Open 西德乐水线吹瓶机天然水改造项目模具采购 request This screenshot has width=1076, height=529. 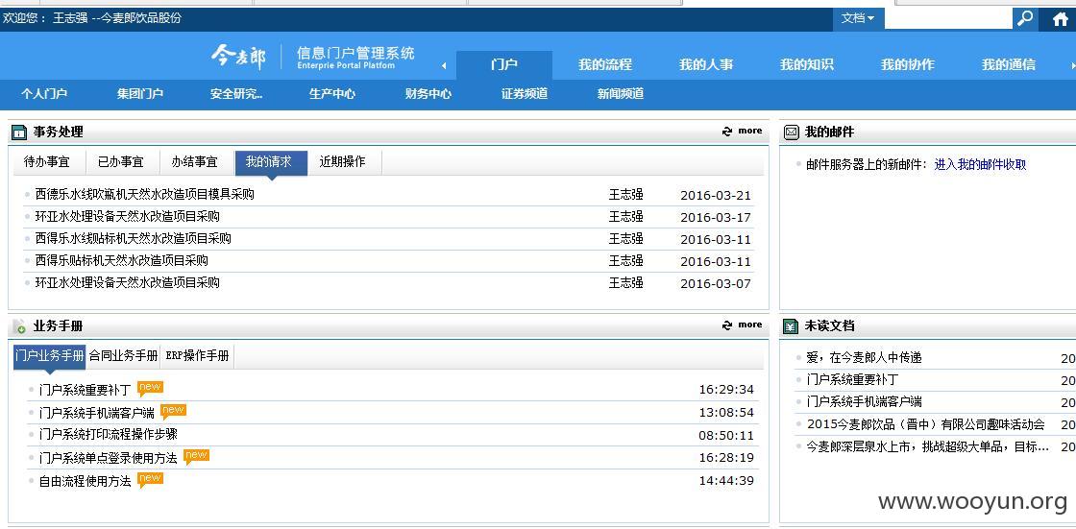coord(145,194)
